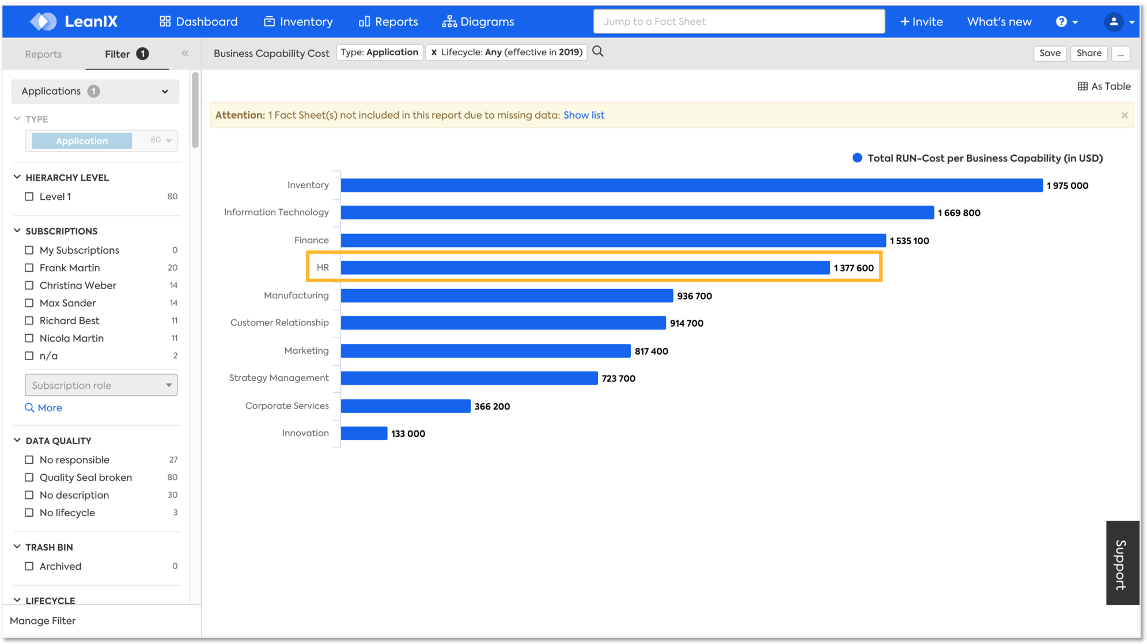Collapse the DATA QUALITY section

pyautogui.click(x=17, y=441)
